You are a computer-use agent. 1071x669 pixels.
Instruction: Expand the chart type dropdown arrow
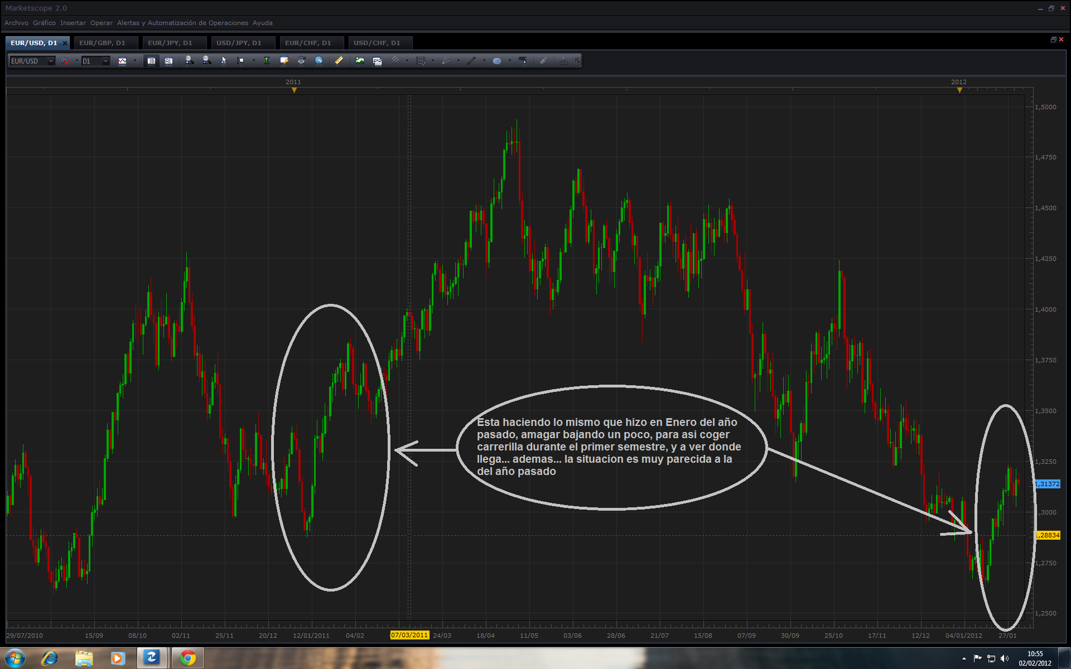click(x=135, y=61)
